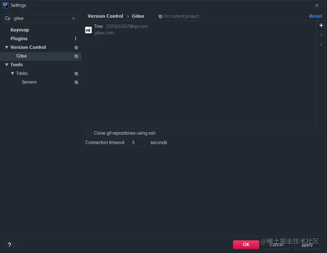Screen dimensions: 327x253
Task: Click Tina's account avatar
Action: pyautogui.click(x=88, y=30)
